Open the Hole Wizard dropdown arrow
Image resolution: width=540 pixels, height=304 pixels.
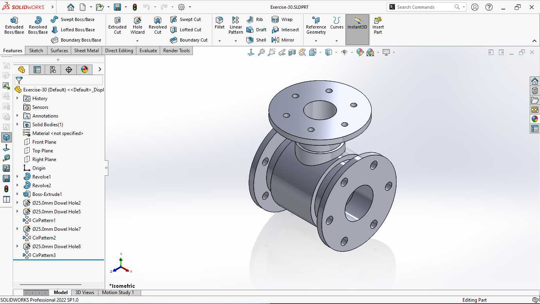point(138,41)
